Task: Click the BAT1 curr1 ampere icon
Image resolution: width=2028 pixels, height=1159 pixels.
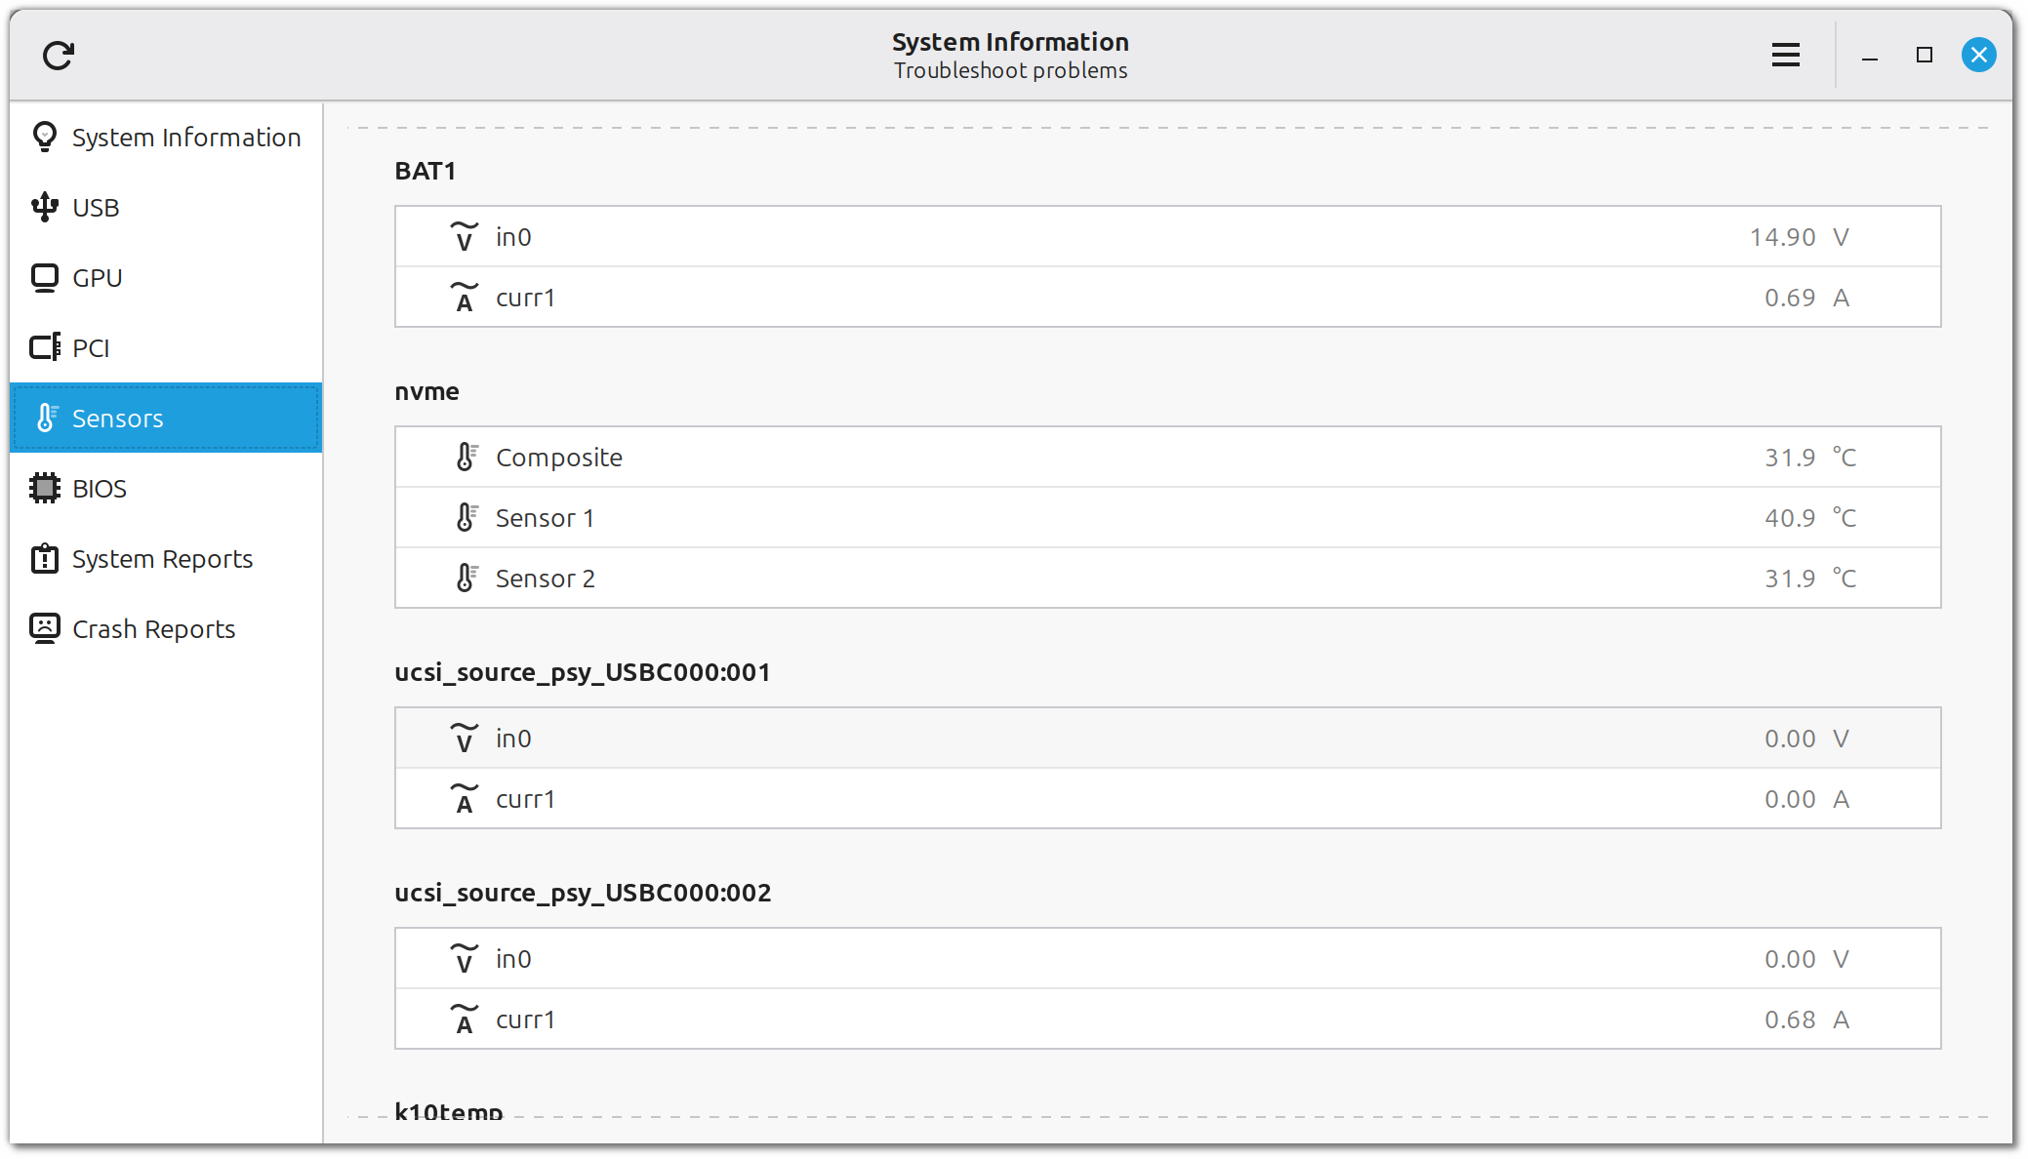Action: [x=465, y=298]
